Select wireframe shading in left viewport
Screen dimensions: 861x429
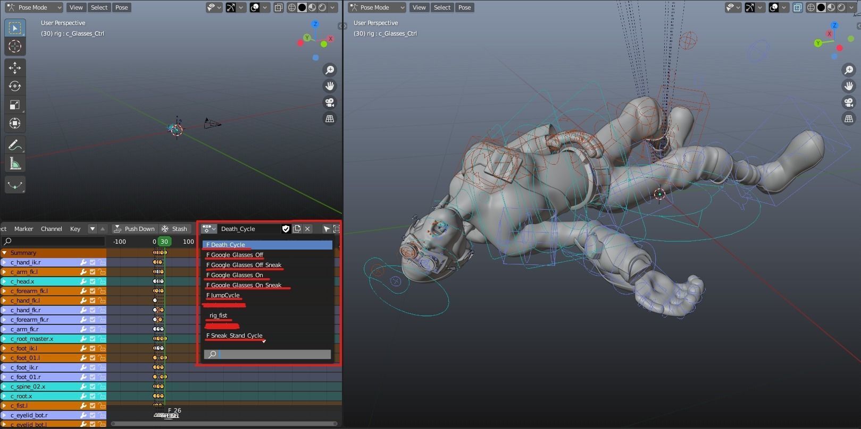(x=292, y=7)
